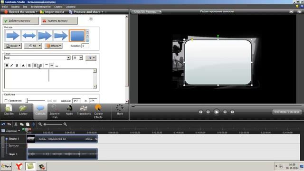The height and width of the screenshot is (171, 304).
Task: Expand the Record the screen dropdown arrow
Action: click(x=37, y=12)
